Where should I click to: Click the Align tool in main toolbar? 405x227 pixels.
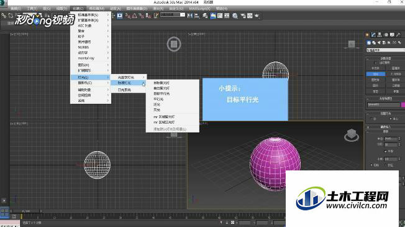click(197, 16)
